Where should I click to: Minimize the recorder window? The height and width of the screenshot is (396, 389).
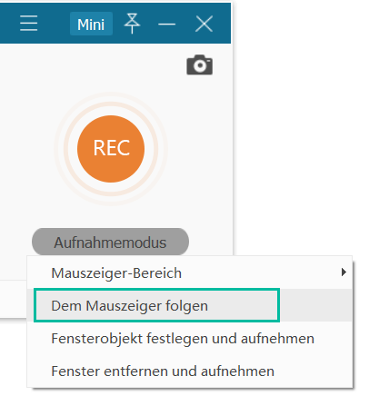point(167,24)
